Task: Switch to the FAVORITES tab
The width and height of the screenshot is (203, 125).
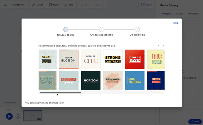Action: click(x=193, y=14)
